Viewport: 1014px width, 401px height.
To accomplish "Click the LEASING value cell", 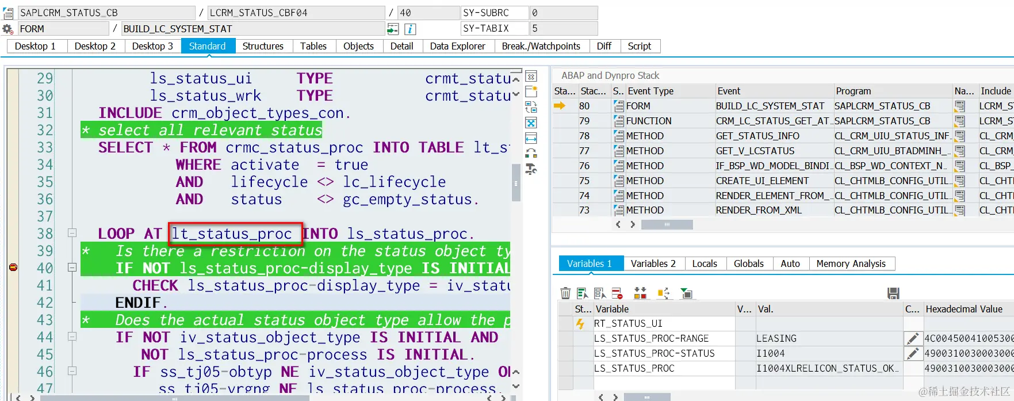I will click(829, 338).
